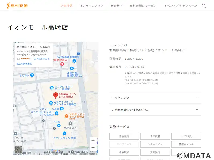
Task: Click the phone number 027-310-9715
Action: coord(134,67)
